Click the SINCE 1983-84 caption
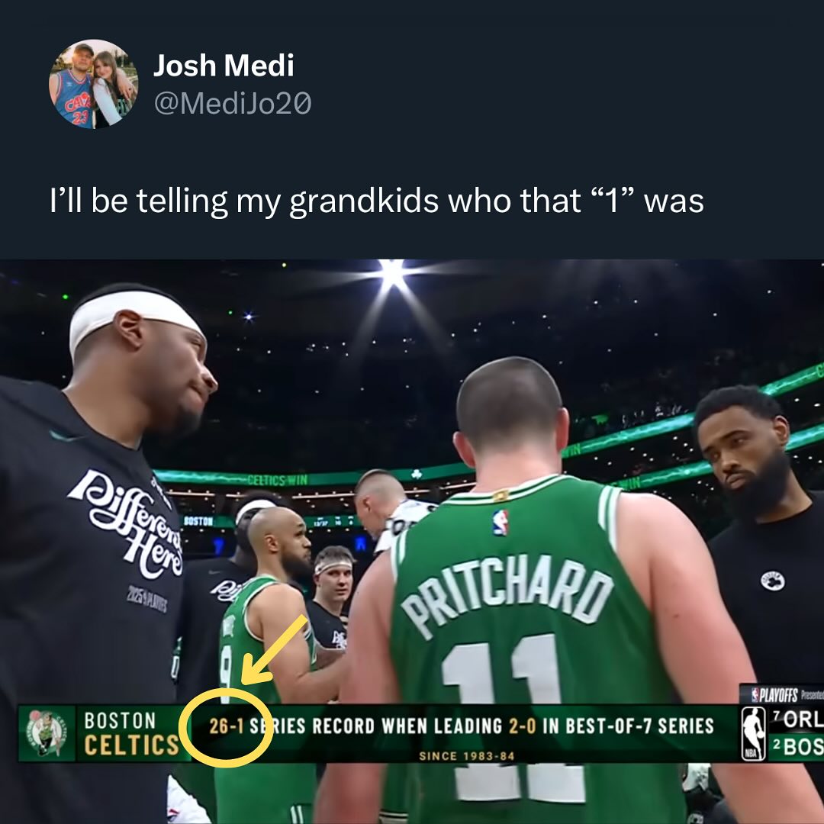 click(x=467, y=756)
